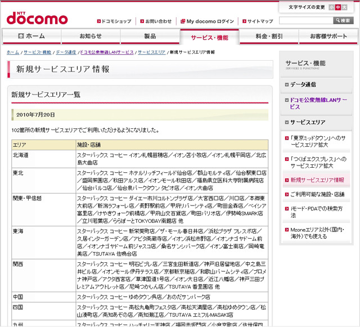Click arrow icon beside 新規サービスエリア情報

(x=286, y=180)
